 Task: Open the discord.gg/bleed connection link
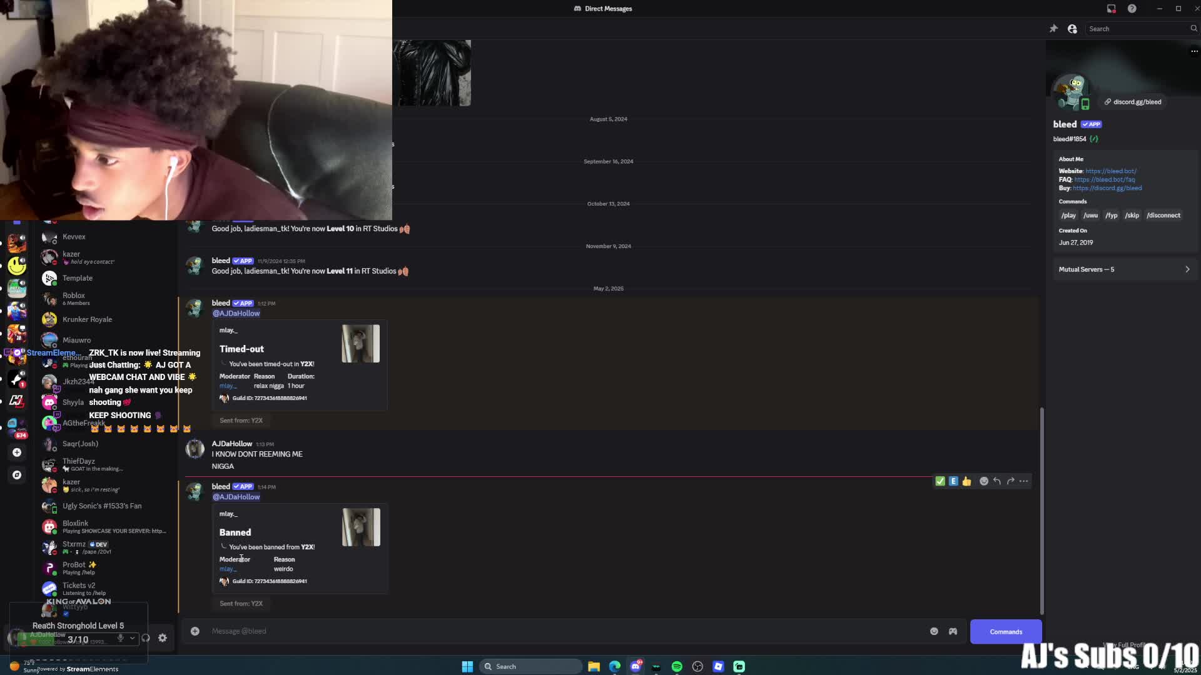pyautogui.click(x=1133, y=102)
